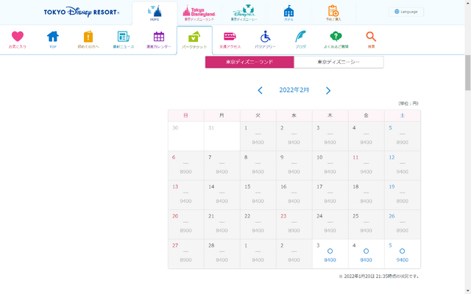Image resolution: width=471 pixels, height=294 pixels.
Task: Open the Tokyo Disneyland logo tab
Action: point(199,13)
